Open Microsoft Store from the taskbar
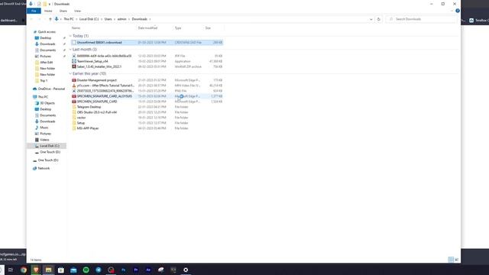489x275 pixels. [x=61, y=270]
